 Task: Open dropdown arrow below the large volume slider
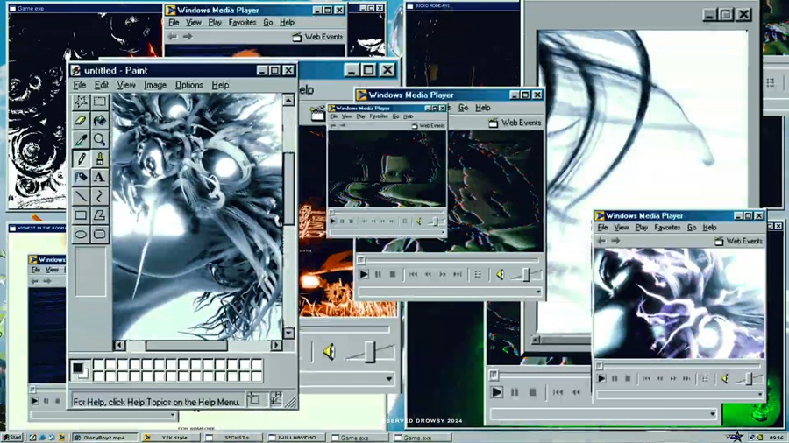click(x=389, y=379)
